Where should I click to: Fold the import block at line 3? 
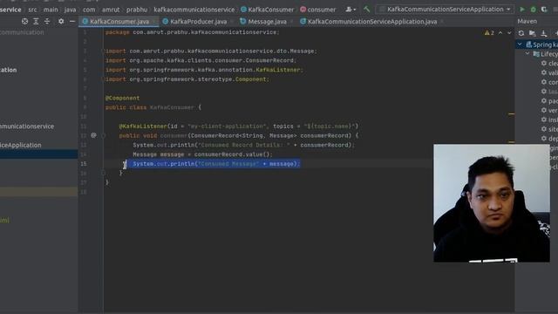[x=103, y=51]
